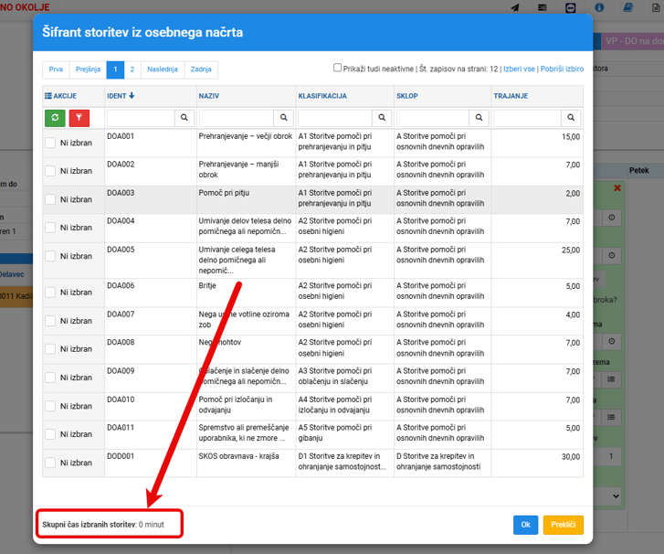Select checkbox for DOA007 row
This screenshot has width=664, height=554.
(50, 321)
